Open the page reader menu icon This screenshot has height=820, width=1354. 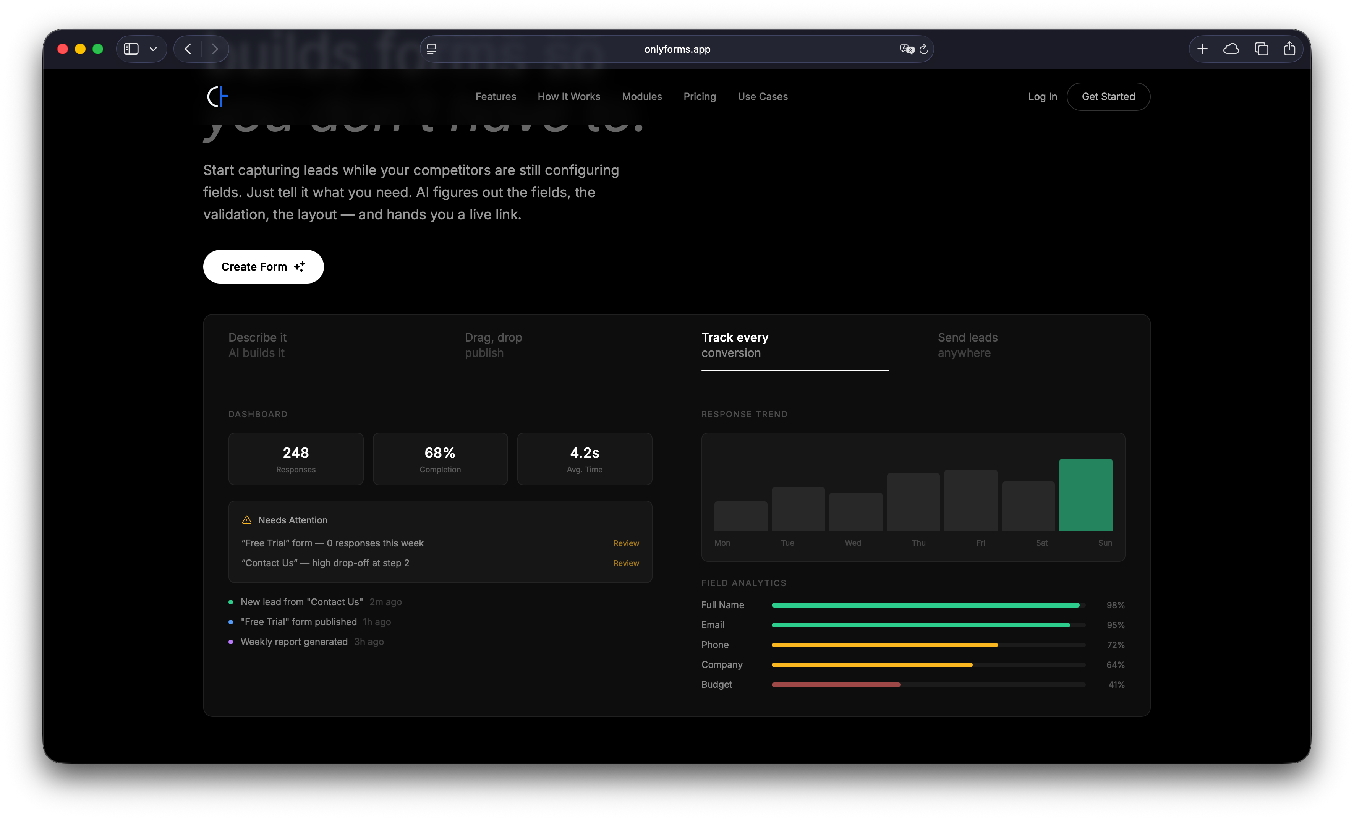point(431,49)
